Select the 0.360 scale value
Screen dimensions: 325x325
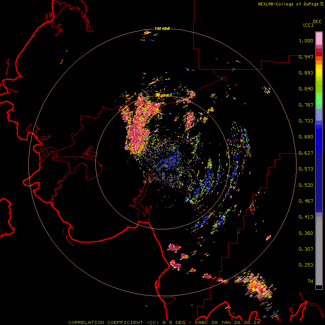point(306,233)
